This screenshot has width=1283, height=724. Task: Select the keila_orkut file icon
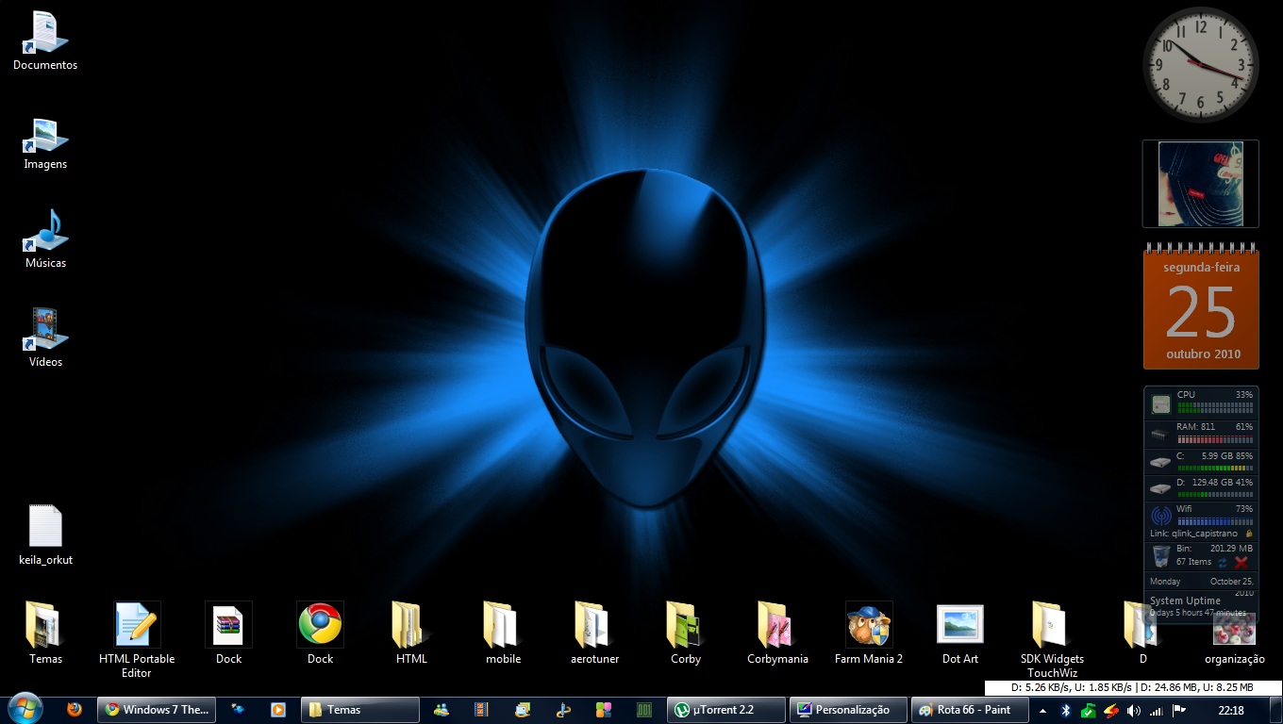coord(45,526)
